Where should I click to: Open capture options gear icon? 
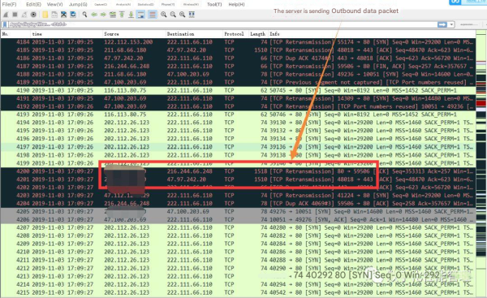33,15
